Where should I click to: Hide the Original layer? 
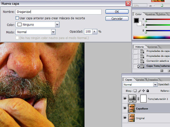pyautogui.click(x=125, y=118)
